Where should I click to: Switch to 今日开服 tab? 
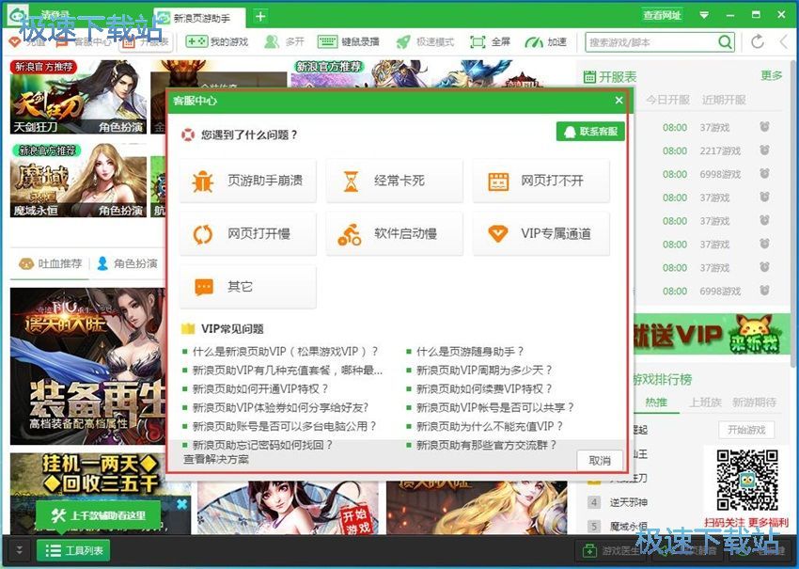click(667, 100)
